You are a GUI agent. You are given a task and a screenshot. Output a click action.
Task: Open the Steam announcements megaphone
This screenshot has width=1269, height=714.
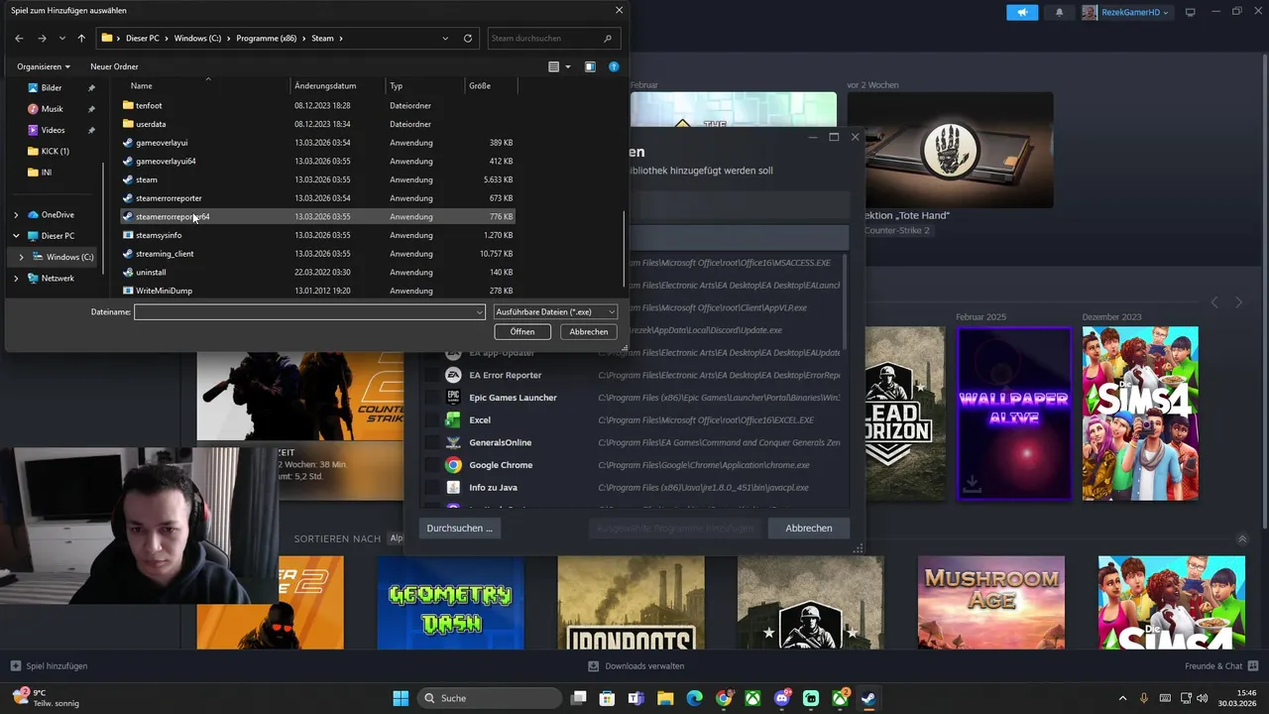1022,13
